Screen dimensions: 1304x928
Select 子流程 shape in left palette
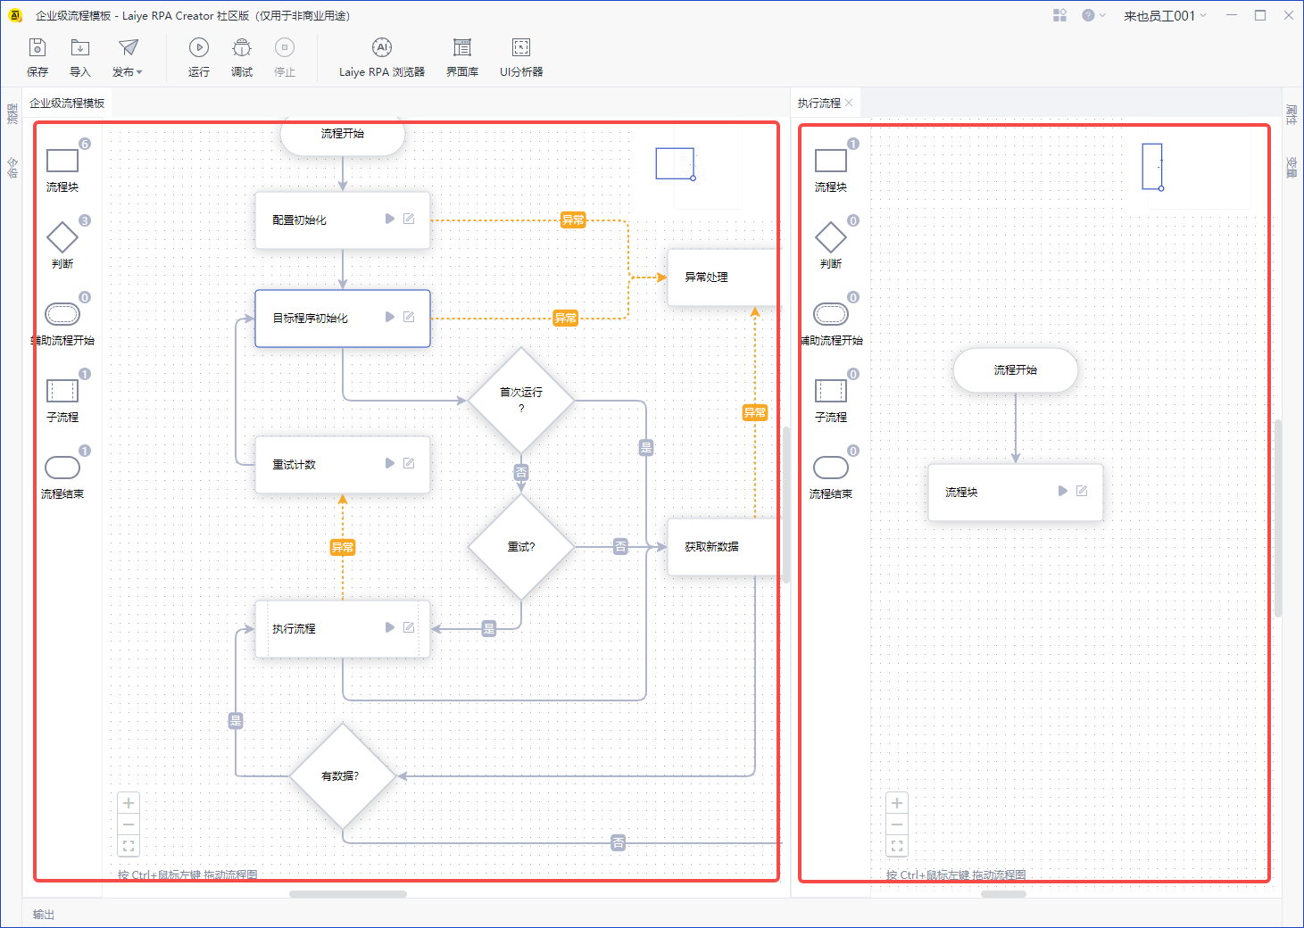[x=62, y=391]
